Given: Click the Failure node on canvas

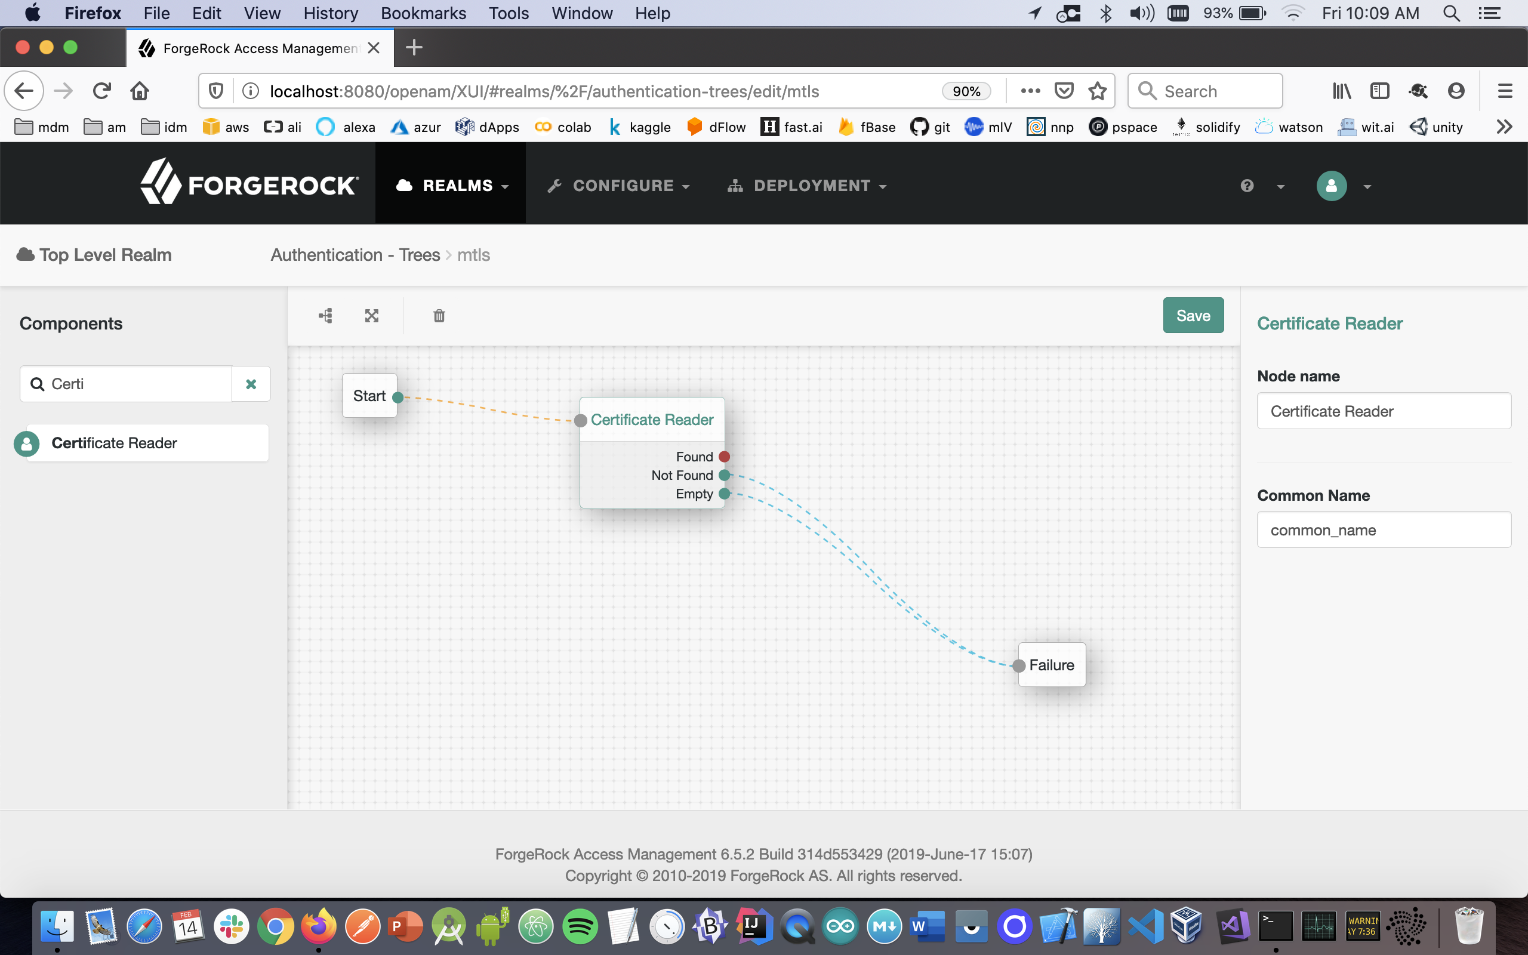Looking at the screenshot, I should (x=1051, y=664).
